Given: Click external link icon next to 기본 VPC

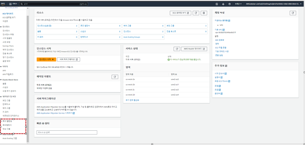Looking at the screenshot, I should (x=224, y=30).
